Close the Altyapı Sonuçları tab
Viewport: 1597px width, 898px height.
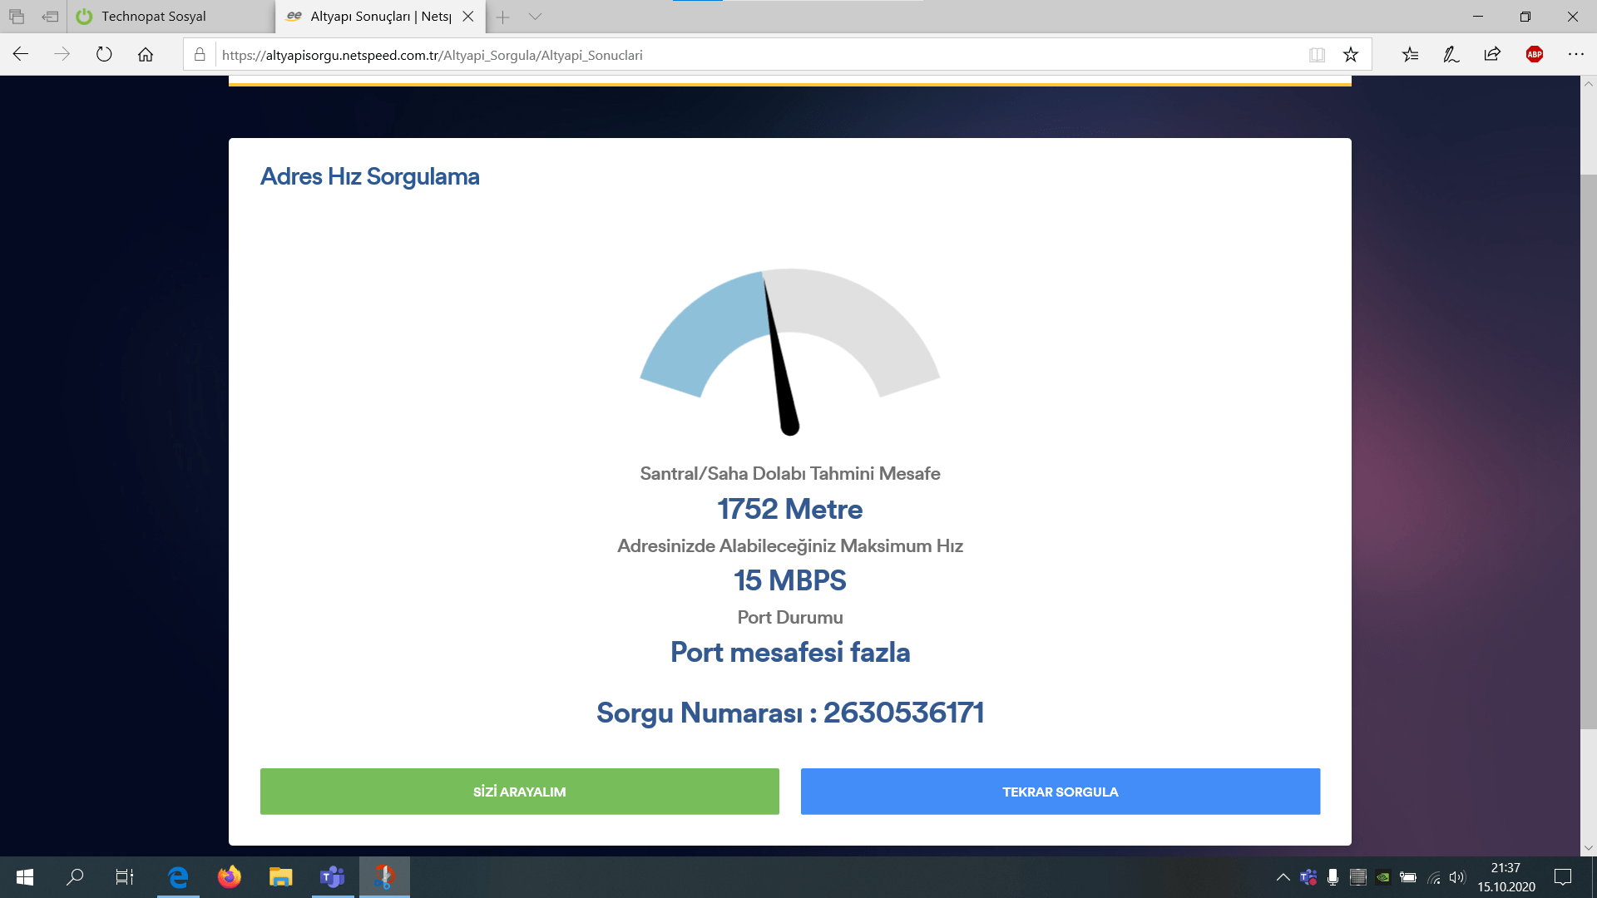click(468, 17)
